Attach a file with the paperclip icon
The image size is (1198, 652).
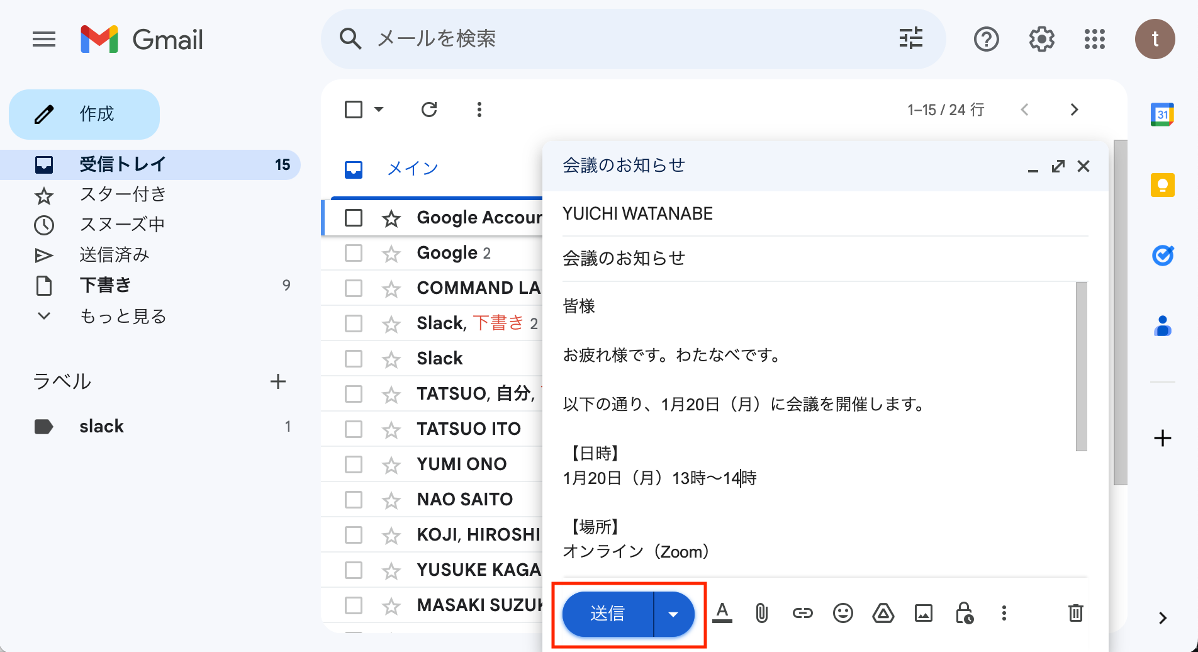click(761, 612)
